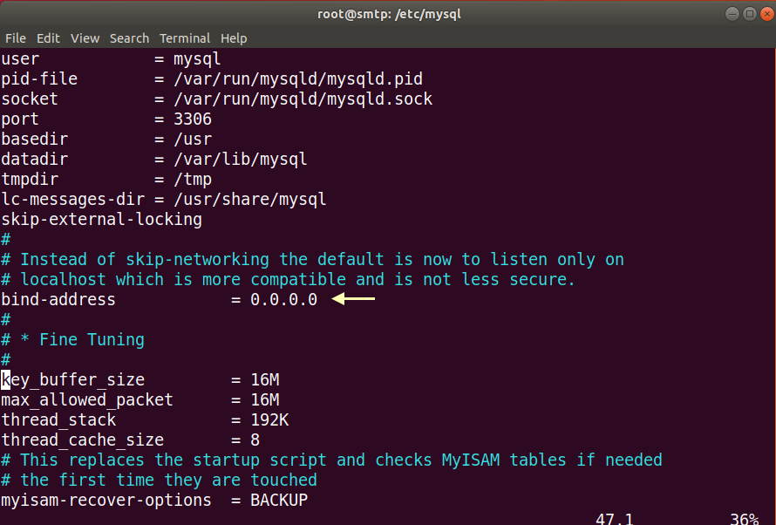Image resolution: width=776 pixels, height=525 pixels.
Task: Click the basedir value /usr
Action: pyautogui.click(x=193, y=139)
